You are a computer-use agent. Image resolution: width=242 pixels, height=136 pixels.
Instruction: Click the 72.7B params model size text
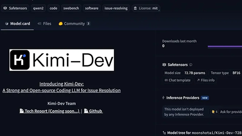click(x=195, y=73)
